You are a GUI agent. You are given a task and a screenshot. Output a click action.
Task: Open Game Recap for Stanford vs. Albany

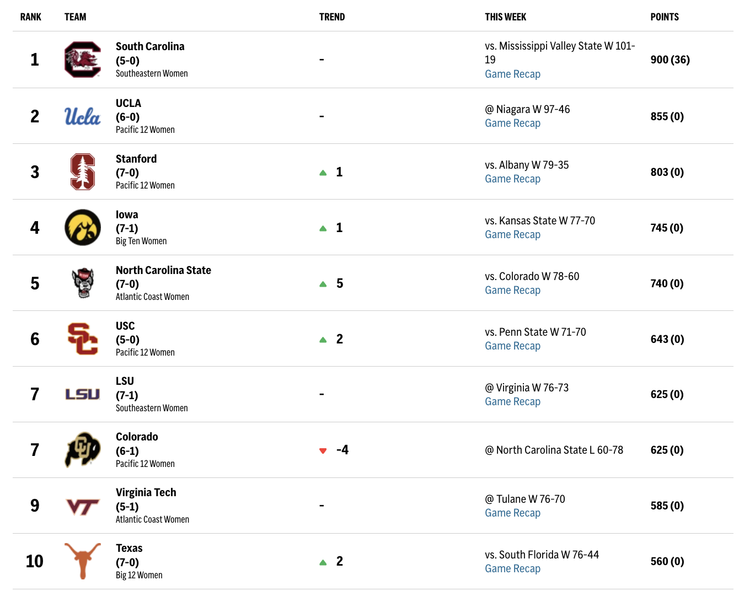pos(512,179)
